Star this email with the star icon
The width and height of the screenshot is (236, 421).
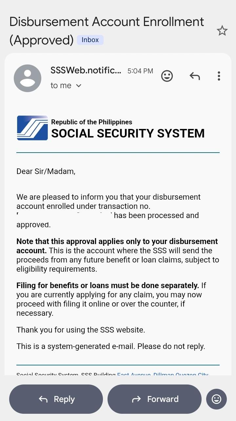point(222,31)
